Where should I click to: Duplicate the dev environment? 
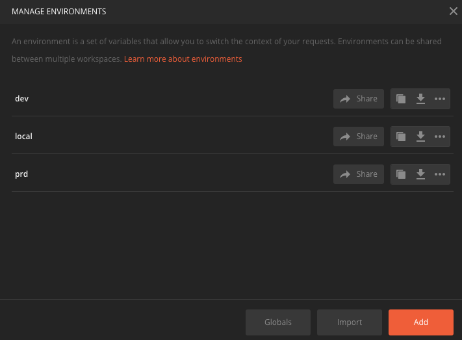[x=401, y=99]
